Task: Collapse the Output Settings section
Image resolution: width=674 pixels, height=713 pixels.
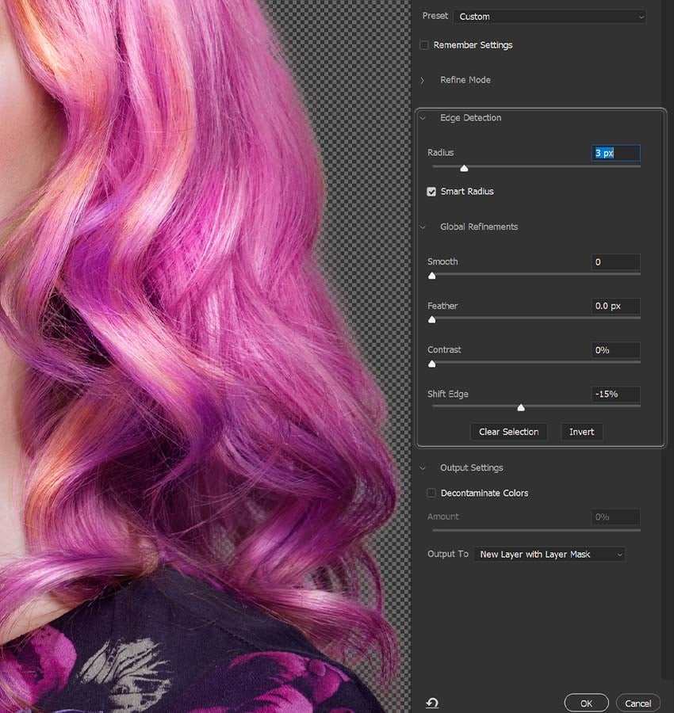Action: pos(423,467)
